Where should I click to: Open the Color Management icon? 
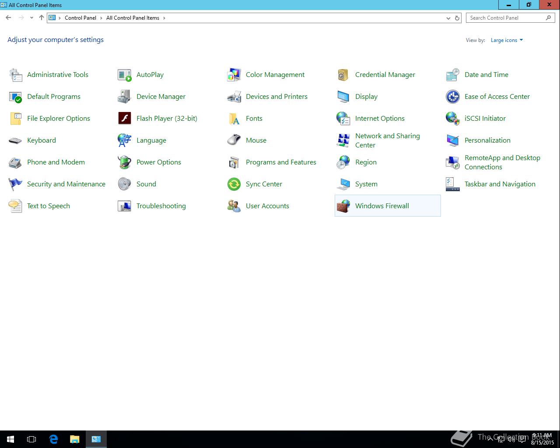(234, 75)
